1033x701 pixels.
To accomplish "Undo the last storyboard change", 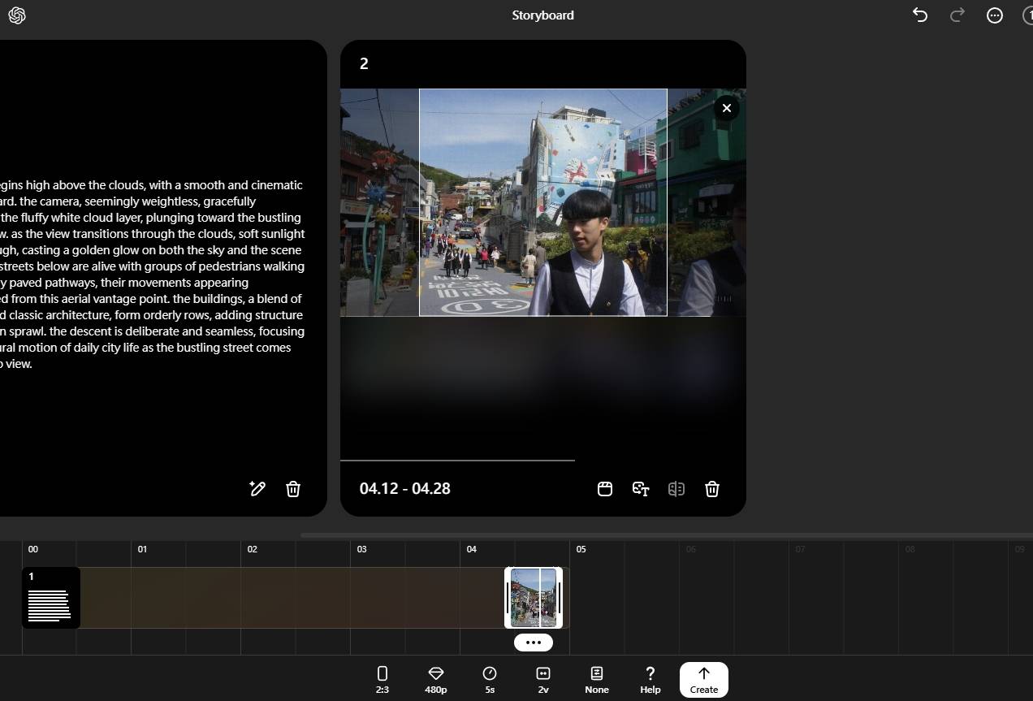I will (x=919, y=15).
